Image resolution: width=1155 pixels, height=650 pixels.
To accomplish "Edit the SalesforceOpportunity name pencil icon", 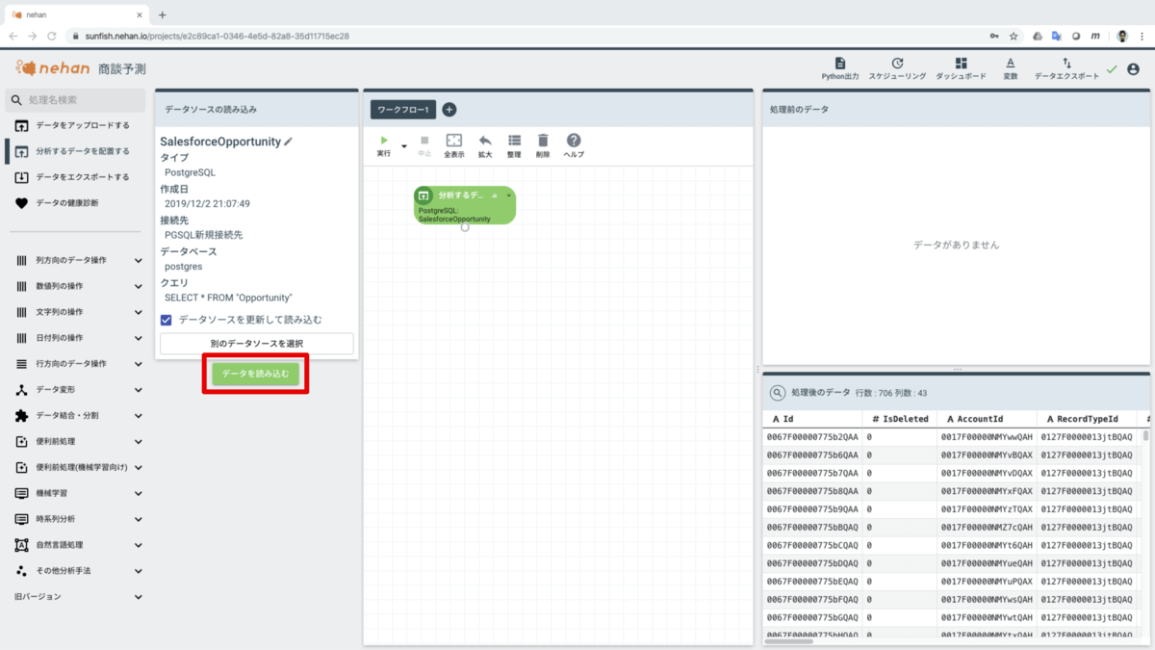I will [x=288, y=142].
